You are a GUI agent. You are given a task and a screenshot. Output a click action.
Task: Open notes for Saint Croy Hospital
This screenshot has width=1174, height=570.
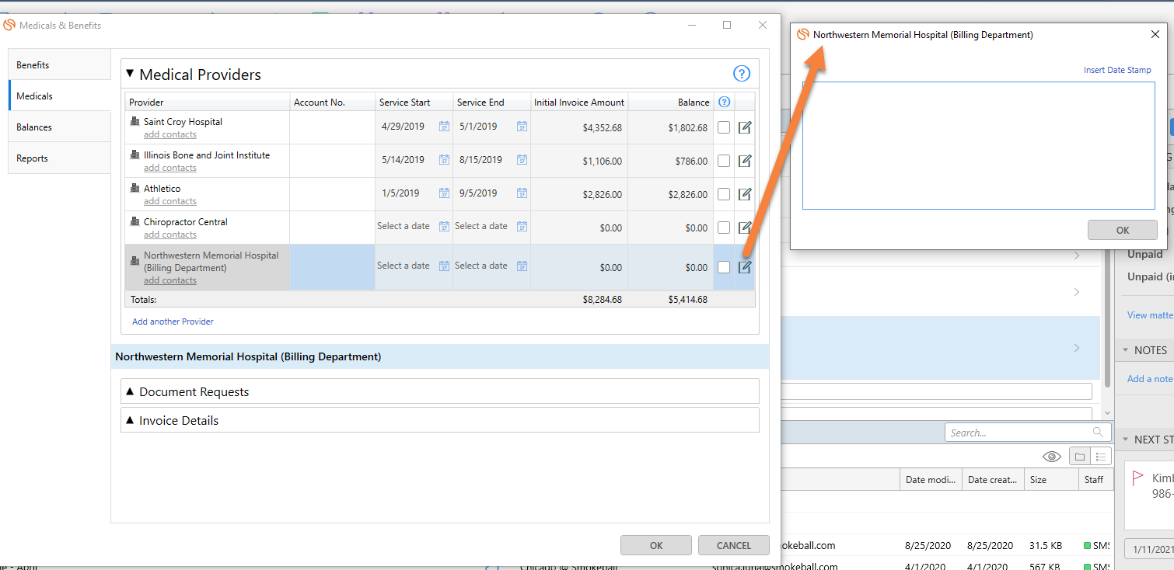[x=745, y=127]
